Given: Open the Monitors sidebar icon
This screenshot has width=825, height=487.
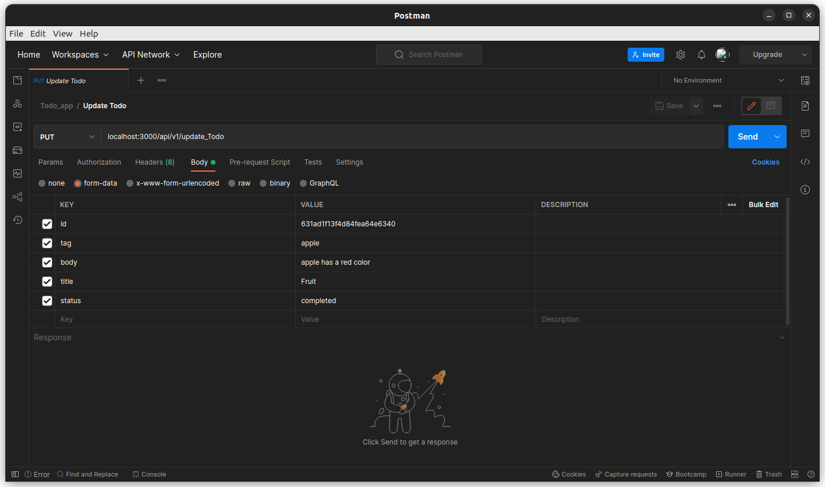Looking at the screenshot, I should (17, 173).
